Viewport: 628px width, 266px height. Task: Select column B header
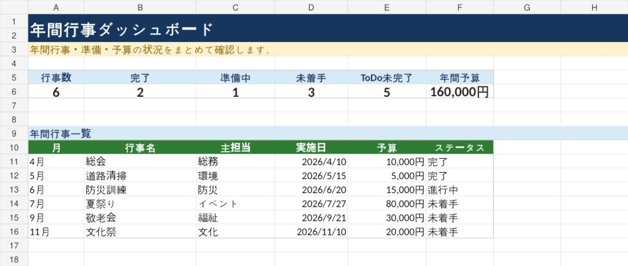tap(140, 7)
